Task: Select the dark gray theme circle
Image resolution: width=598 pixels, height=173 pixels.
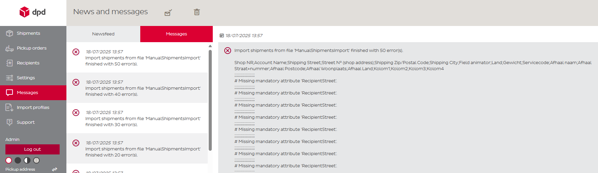Action: 18,161
